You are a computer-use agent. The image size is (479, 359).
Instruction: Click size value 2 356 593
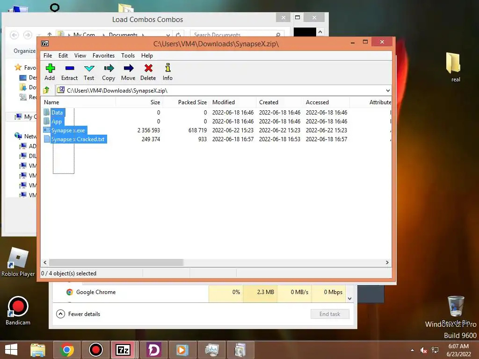148,130
